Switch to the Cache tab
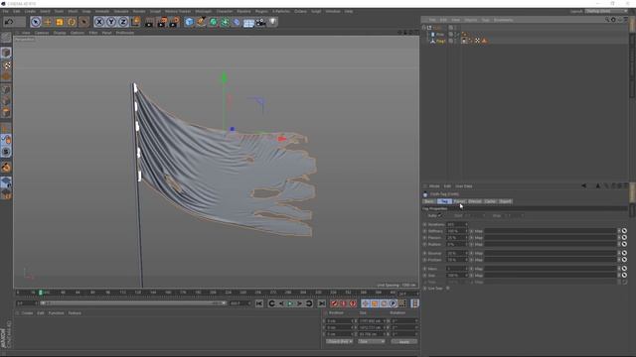 click(490, 201)
